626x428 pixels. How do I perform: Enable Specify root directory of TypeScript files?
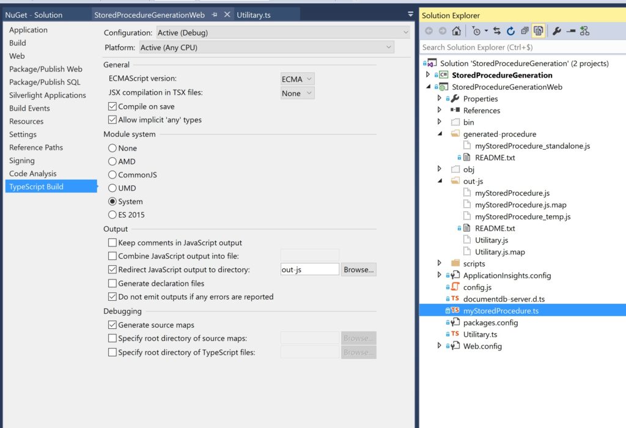pos(112,352)
